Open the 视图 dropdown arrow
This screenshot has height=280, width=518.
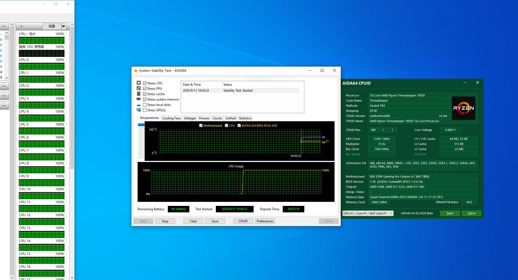[63, 26]
